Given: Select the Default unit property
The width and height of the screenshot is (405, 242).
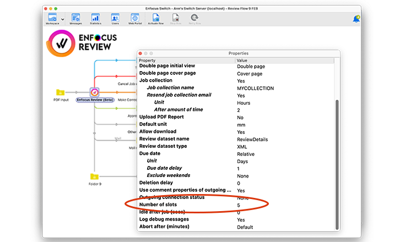Looking at the screenshot, I should click(x=153, y=124).
